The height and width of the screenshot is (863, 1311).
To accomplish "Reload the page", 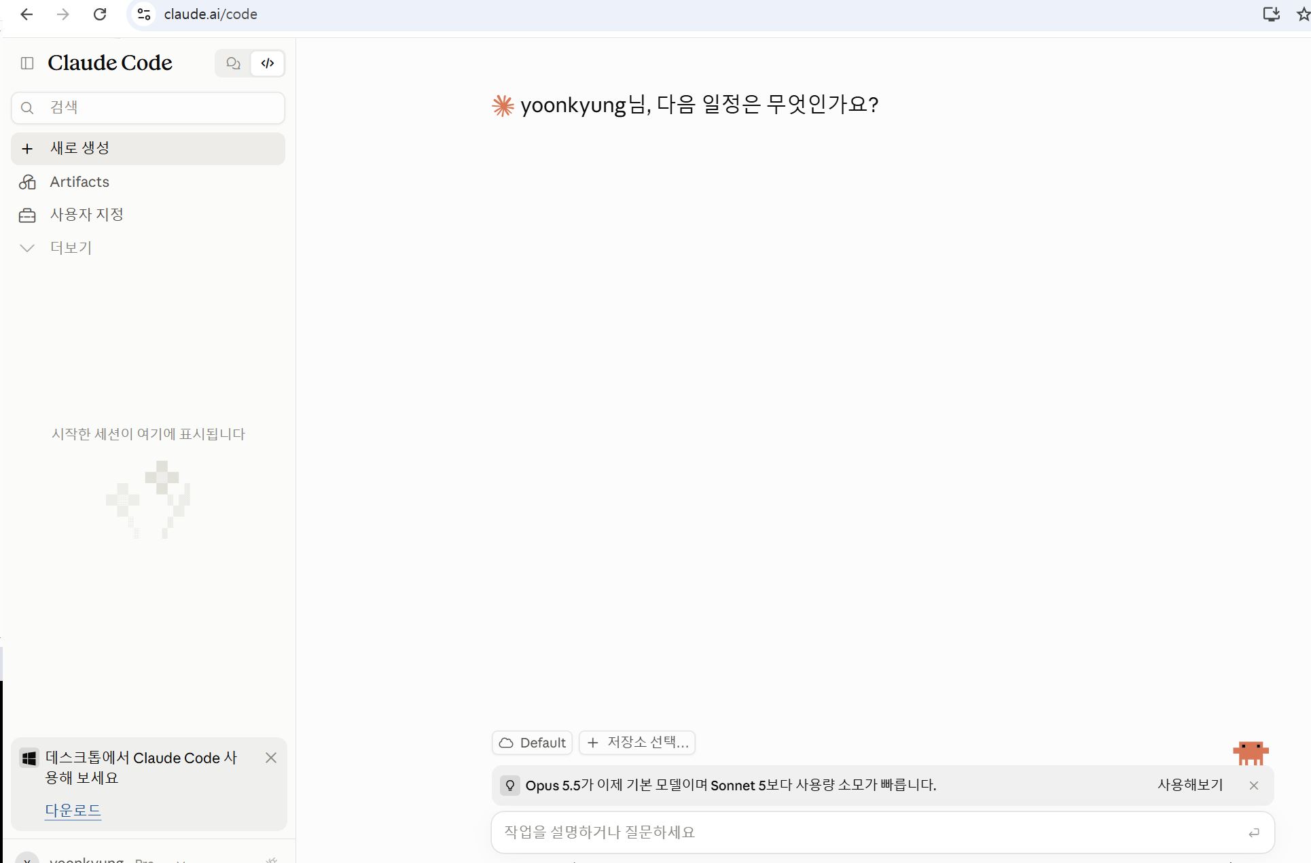I will click(x=100, y=14).
